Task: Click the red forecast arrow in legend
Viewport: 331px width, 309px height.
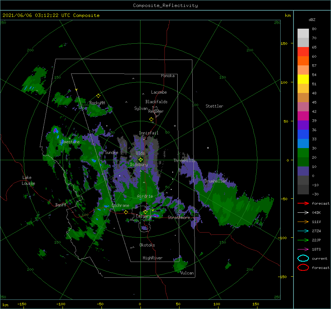Action: pyautogui.click(x=303, y=203)
